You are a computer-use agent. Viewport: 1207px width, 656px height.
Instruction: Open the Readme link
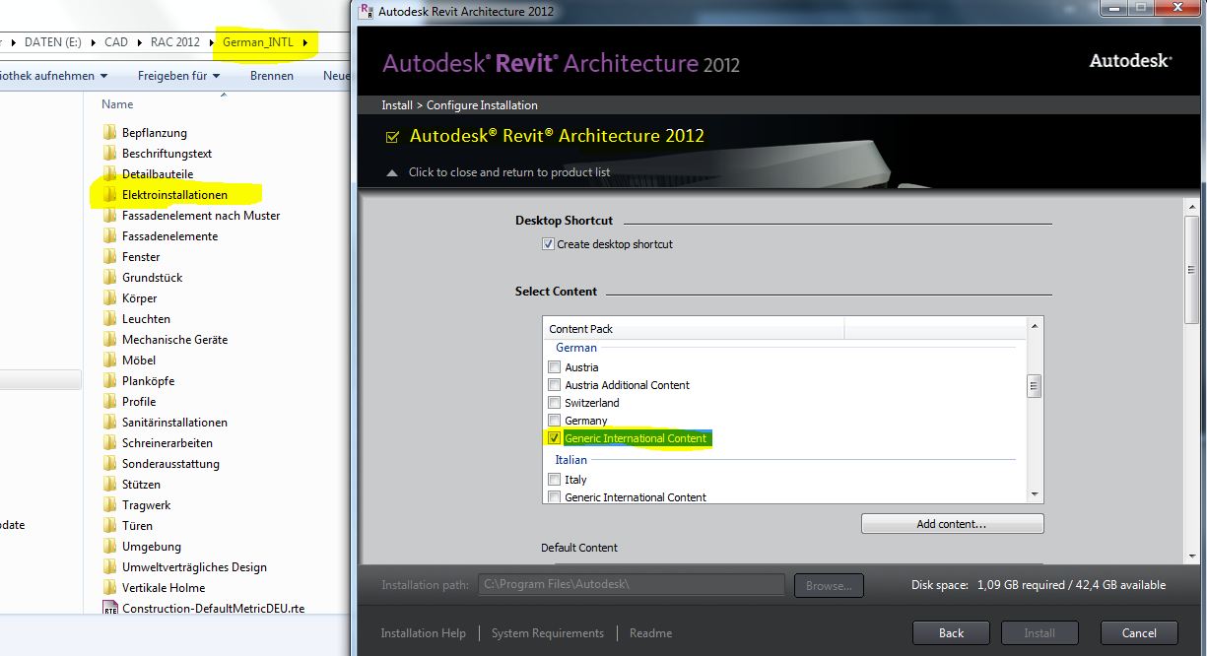coord(650,633)
